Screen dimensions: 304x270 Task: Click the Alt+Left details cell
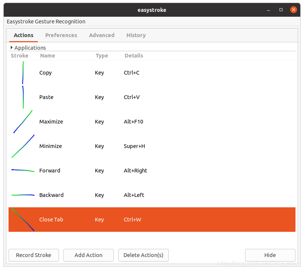[x=134, y=195]
